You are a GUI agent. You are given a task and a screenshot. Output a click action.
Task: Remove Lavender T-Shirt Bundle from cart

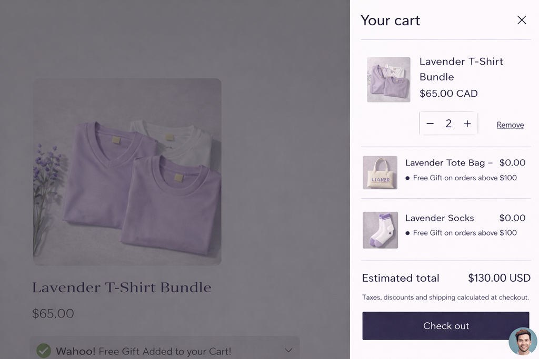(510, 125)
